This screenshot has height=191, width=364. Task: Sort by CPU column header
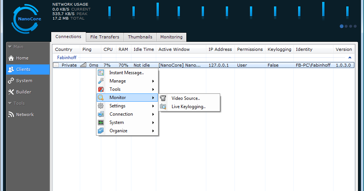pos(108,49)
